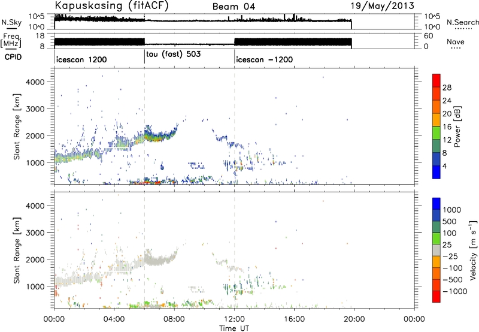Click the 16:00 time axis label
The image size is (479, 332).
[294, 319]
